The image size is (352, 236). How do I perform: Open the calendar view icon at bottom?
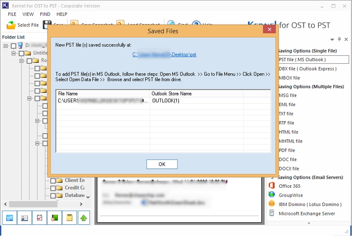coord(9,218)
